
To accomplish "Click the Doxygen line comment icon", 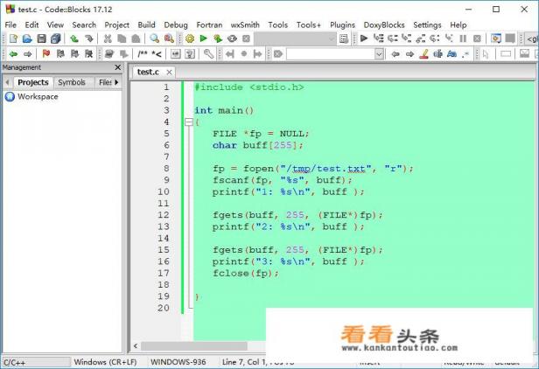I will (x=157, y=53).
